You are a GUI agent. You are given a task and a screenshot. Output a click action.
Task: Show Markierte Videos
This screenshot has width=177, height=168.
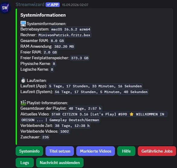[96, 151]
